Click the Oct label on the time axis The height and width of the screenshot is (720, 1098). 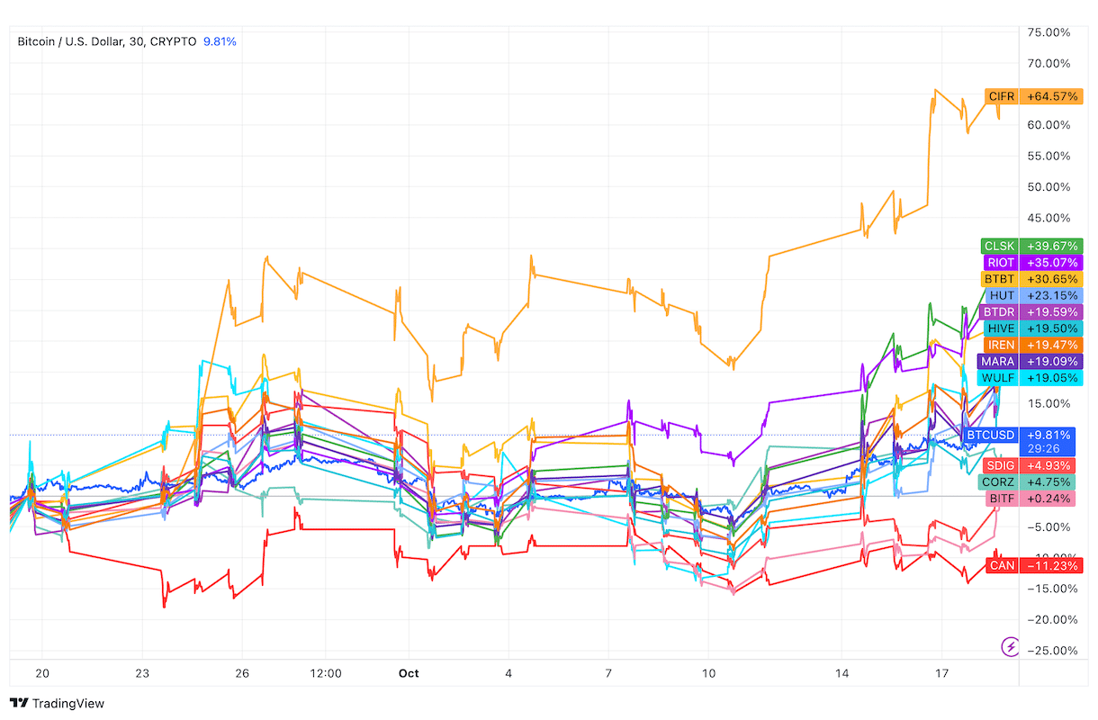[409, 672]
